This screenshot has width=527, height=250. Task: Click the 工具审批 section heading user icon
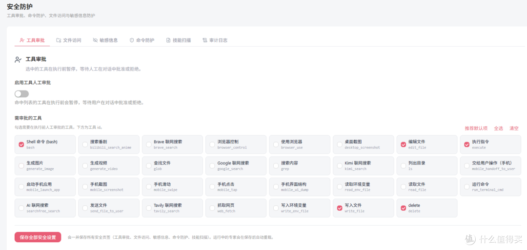pyautogui.click(x=18, y=60)
